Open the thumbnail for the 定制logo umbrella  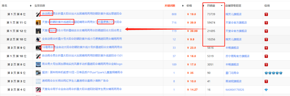38,65
